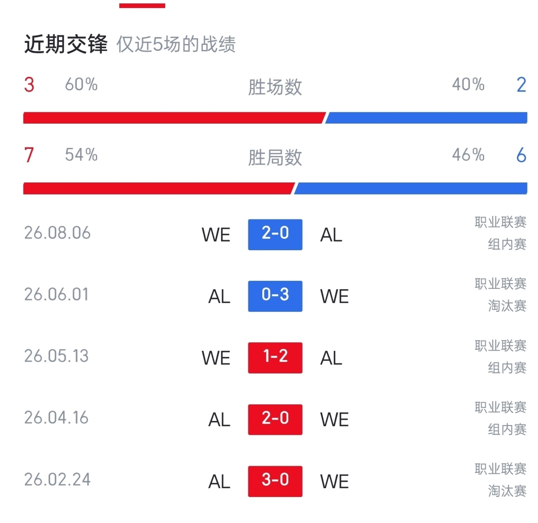
Task: Tap the 26.08.06 match date
Action: [57, 233]
